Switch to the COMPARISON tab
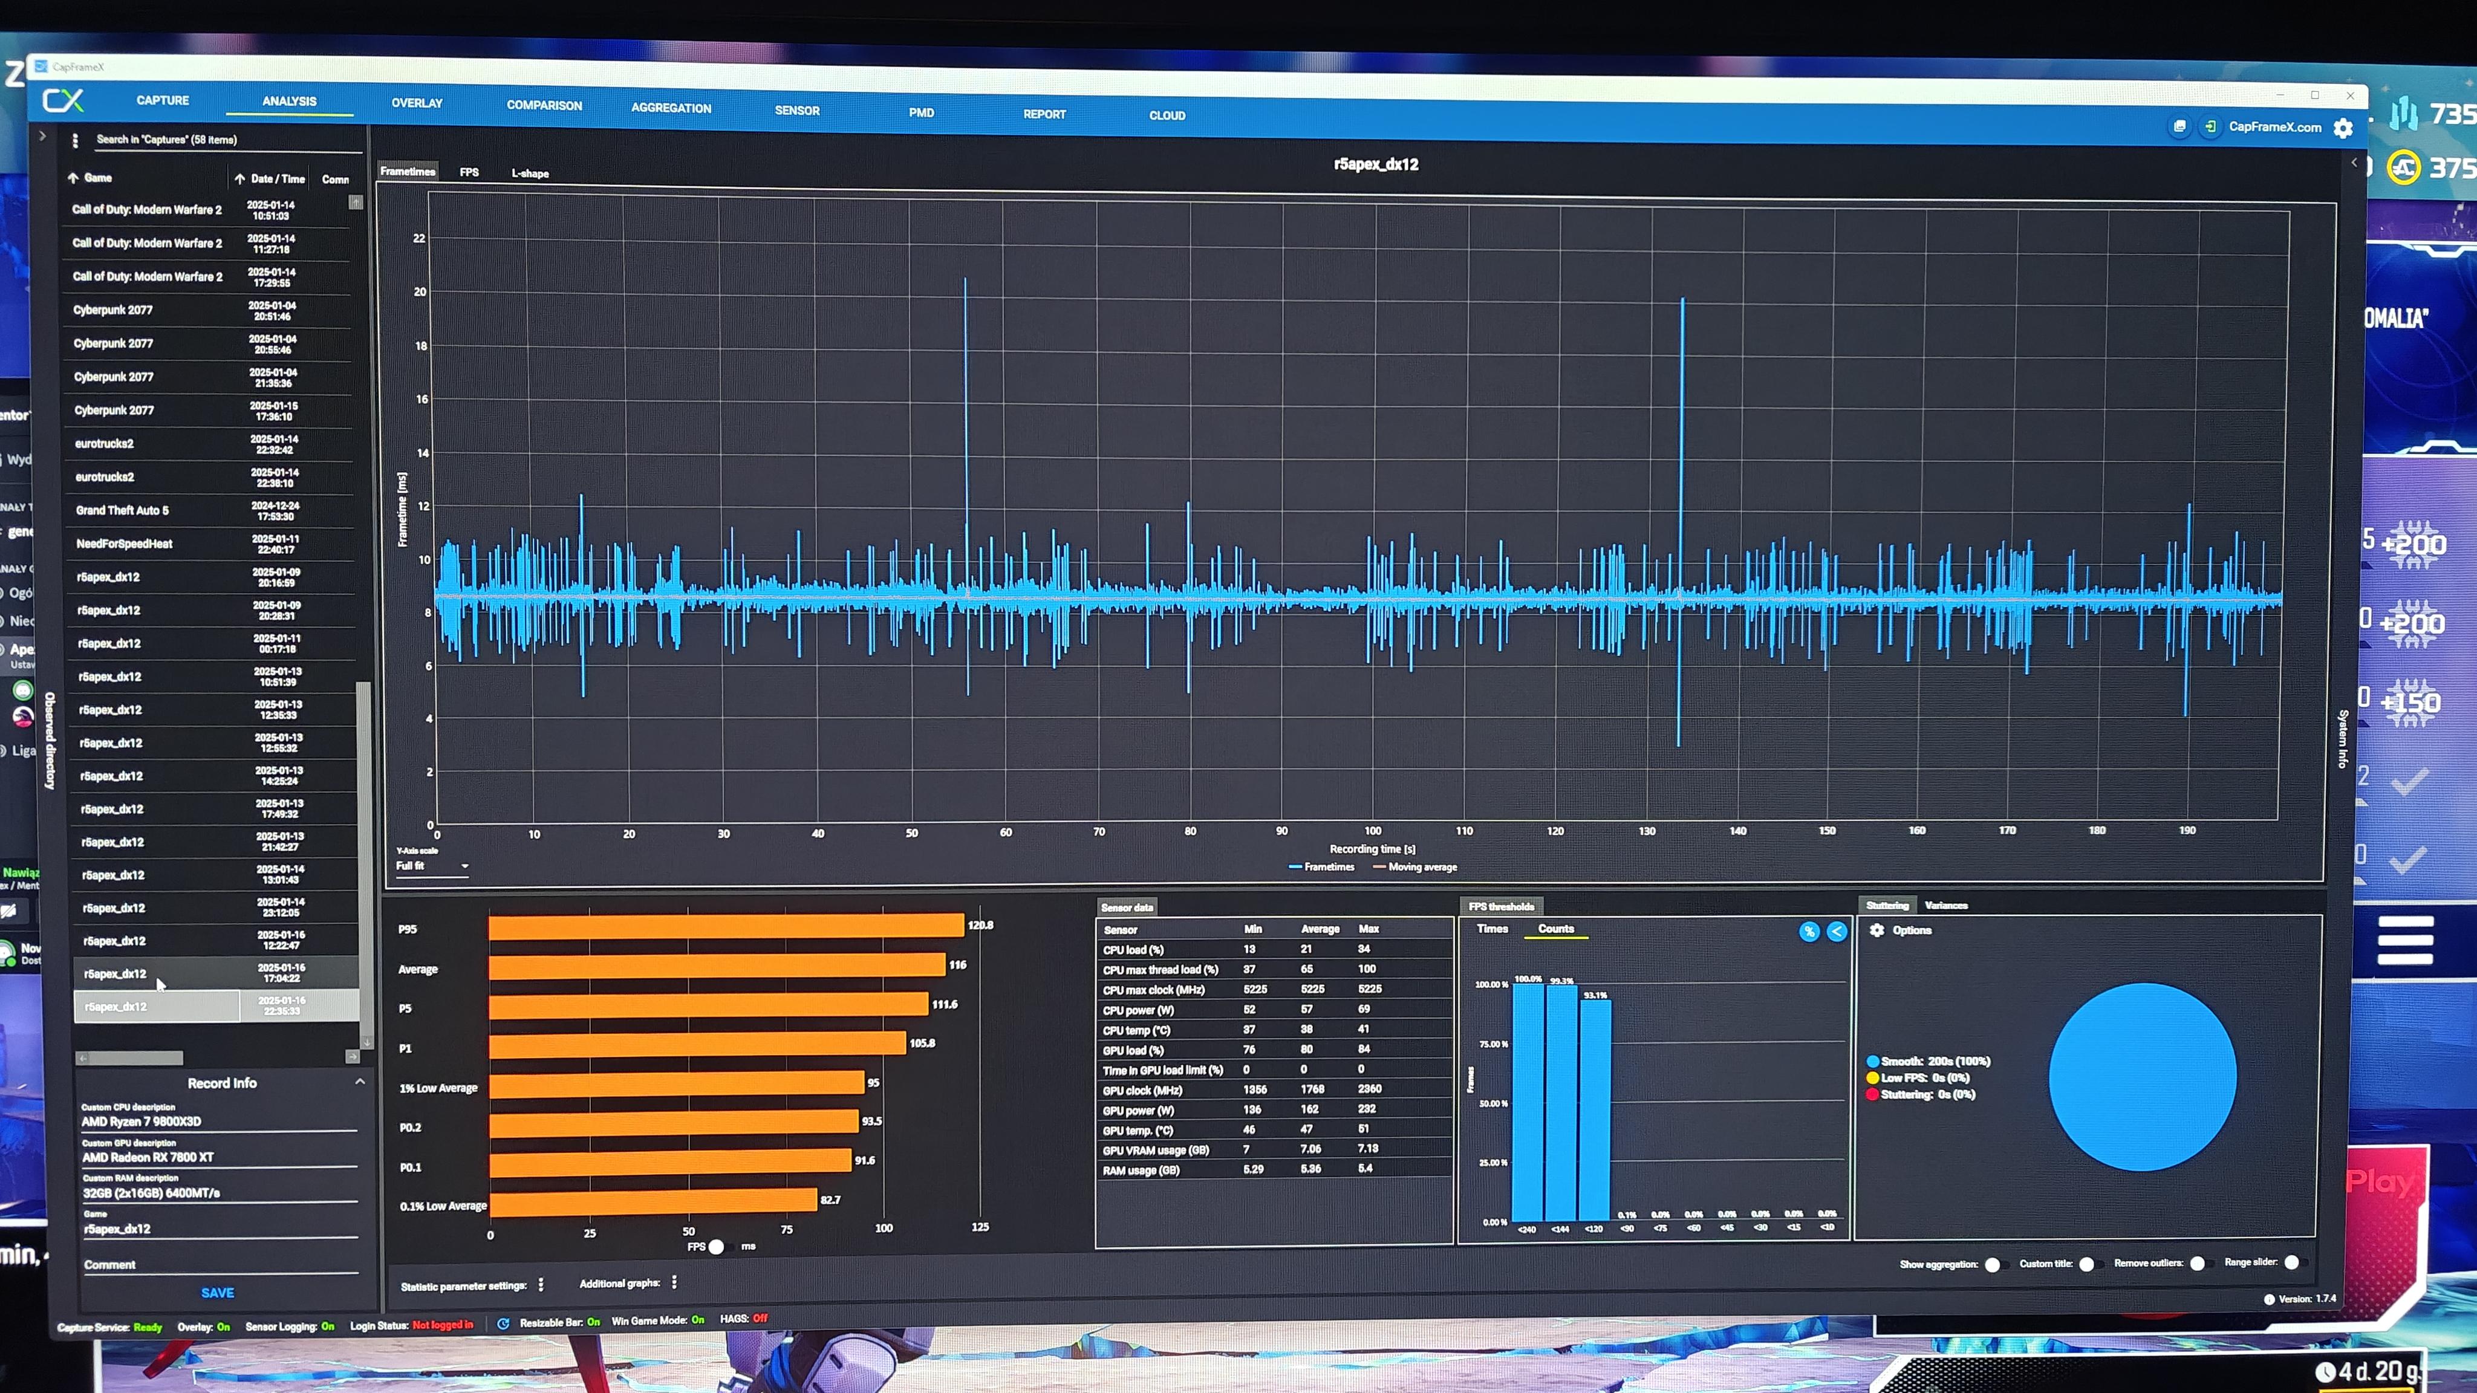 click(544, 106)
